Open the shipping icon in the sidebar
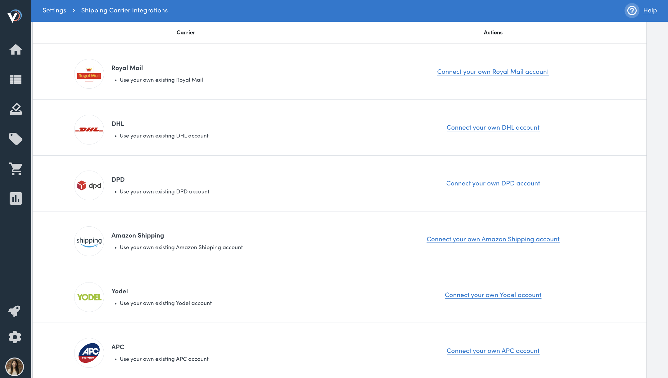This screenshot has height=378, width=668. 16,109
